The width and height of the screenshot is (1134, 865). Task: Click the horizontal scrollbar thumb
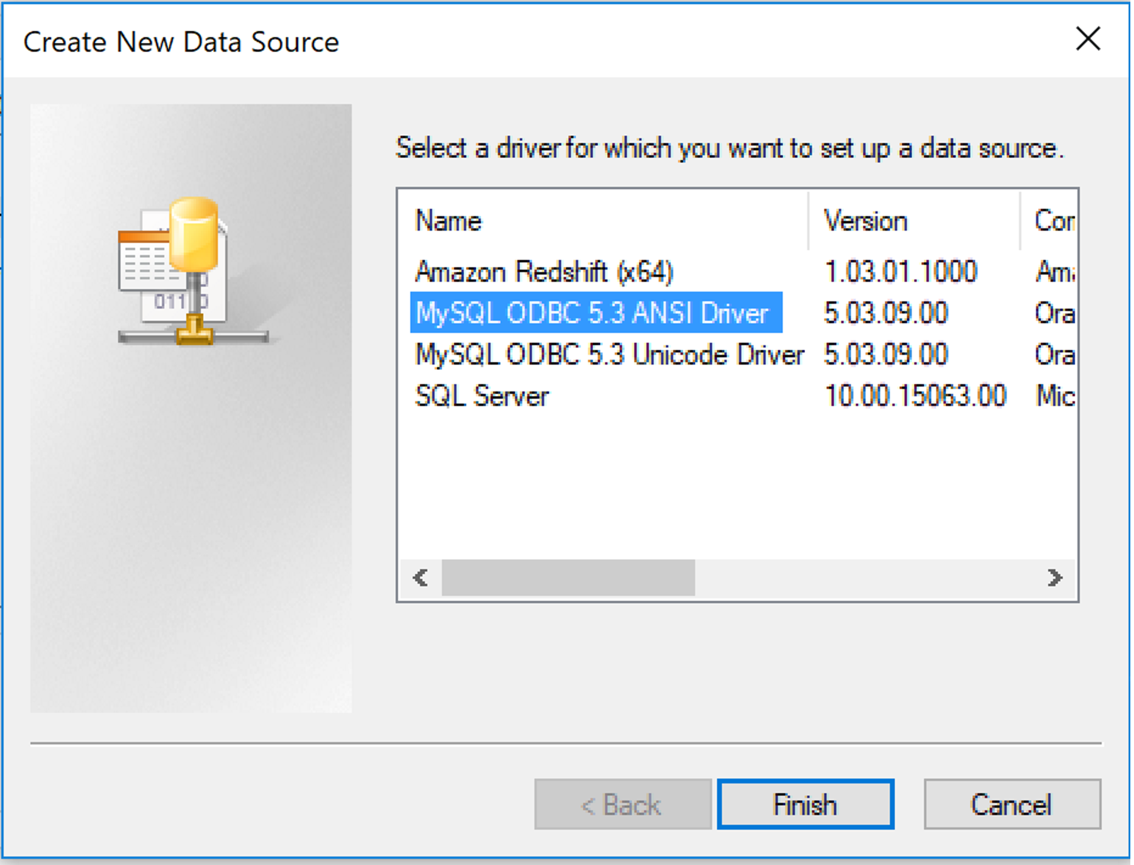click(x=568, y=577)
